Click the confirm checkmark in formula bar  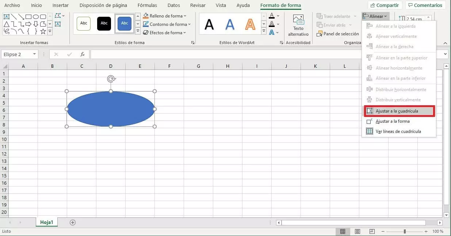[69, 54]
